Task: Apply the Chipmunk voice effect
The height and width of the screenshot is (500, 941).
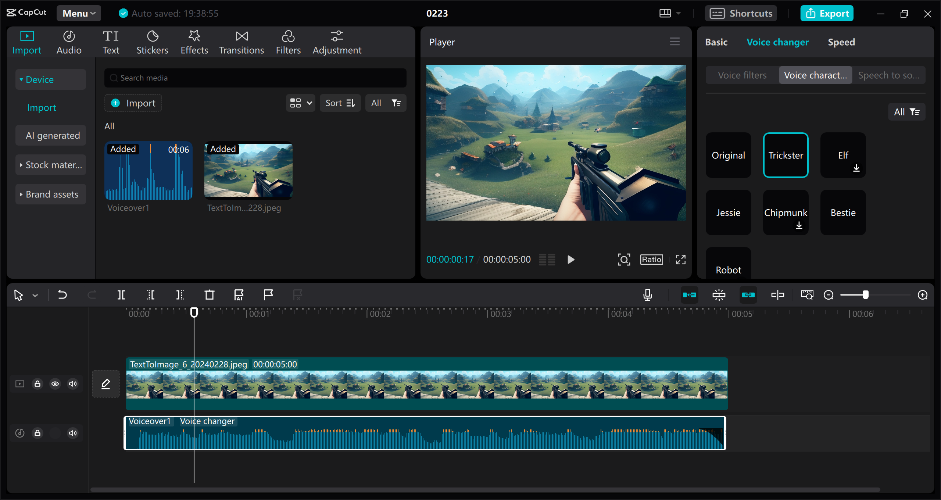Action: click(x=786, y=212)
